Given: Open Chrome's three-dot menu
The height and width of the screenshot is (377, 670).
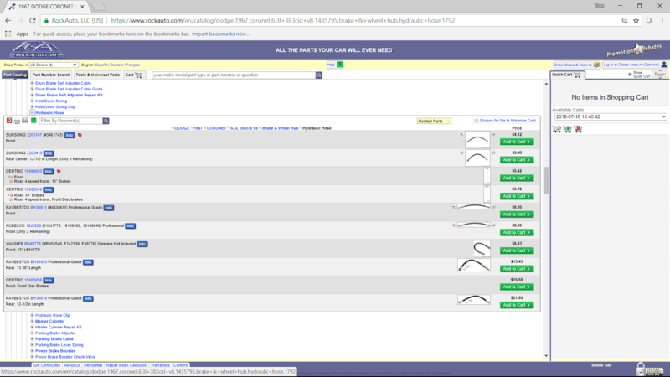Looking at the screenshot, I should (662, 20).
